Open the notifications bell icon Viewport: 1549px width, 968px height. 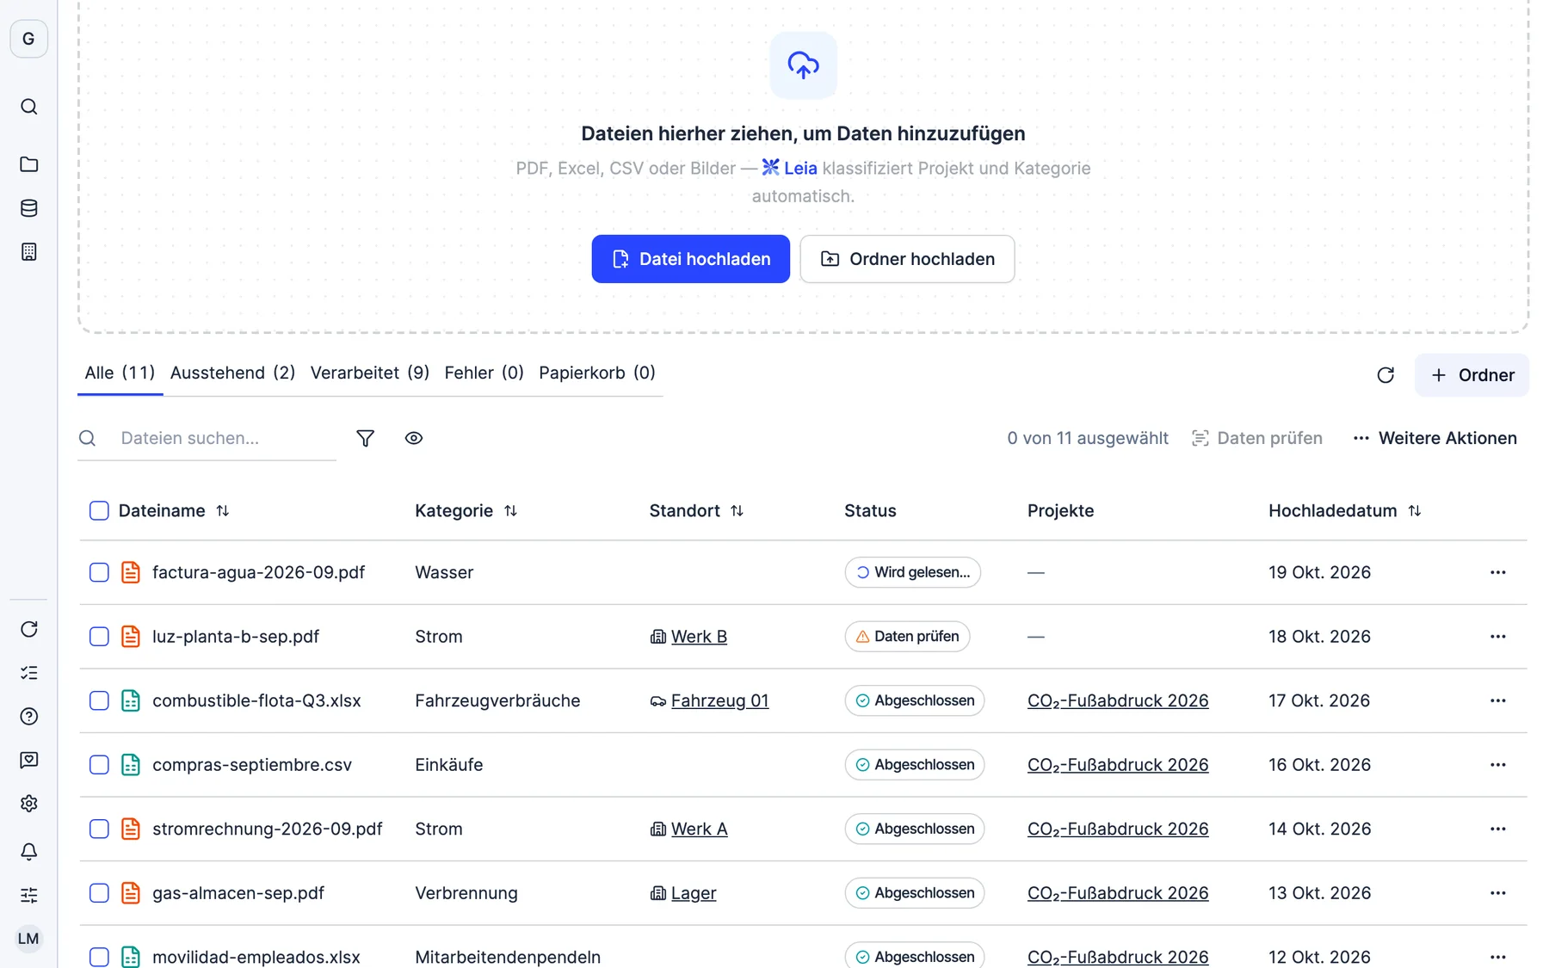coord(28,851)
